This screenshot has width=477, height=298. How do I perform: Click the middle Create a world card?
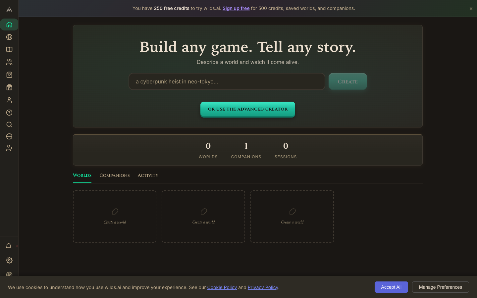[x=203, y=217]
